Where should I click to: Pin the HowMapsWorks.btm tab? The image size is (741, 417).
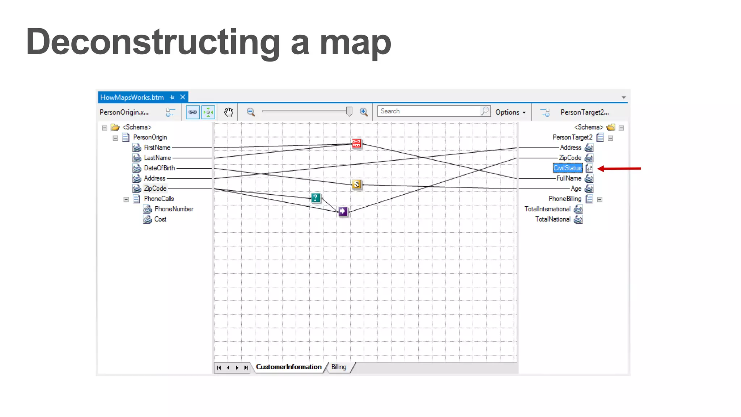tap(172, 97)
